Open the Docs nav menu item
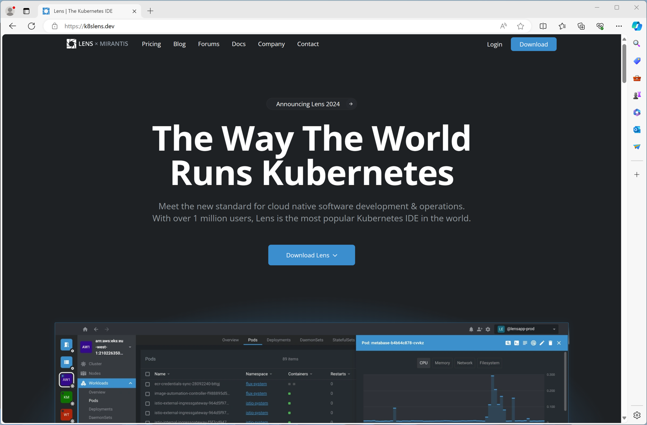Image resolution: width=647 pixels, height=425 pixels. 239,44
